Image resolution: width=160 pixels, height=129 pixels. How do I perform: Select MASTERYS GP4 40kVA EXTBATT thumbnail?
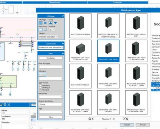pyautogui.click(x=108, y=103)
